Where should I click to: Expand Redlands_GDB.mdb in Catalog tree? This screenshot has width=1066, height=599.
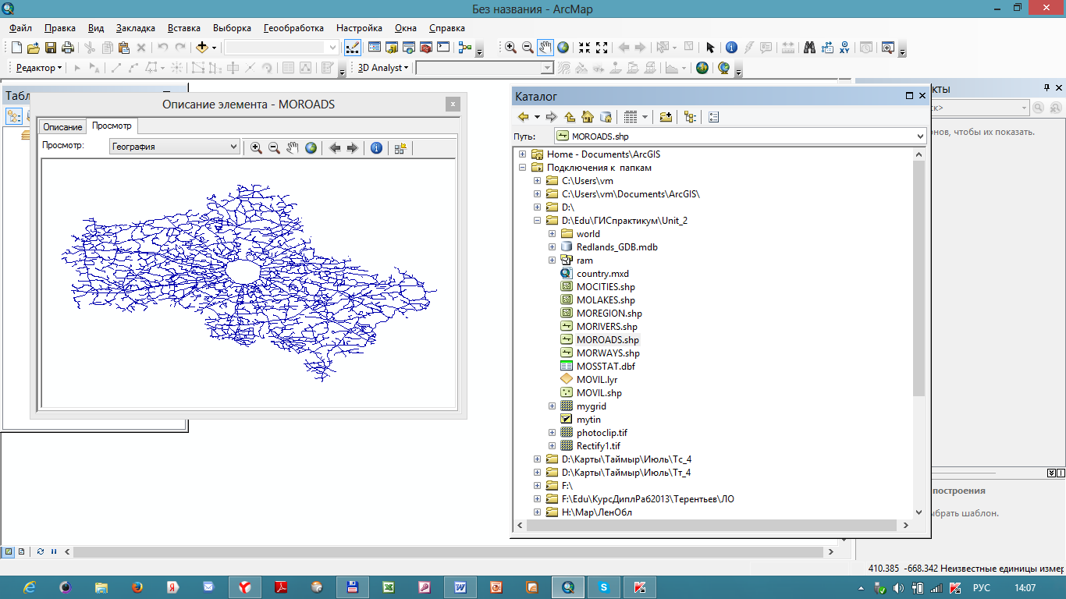point(552,247)
